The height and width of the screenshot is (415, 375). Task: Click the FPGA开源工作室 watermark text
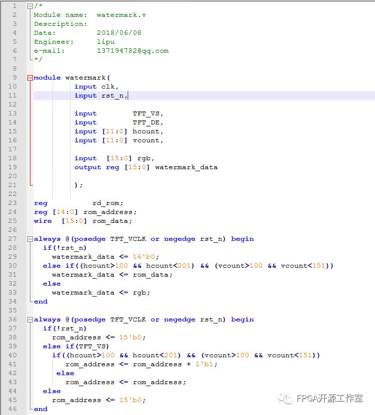click(x=329, y=398)
